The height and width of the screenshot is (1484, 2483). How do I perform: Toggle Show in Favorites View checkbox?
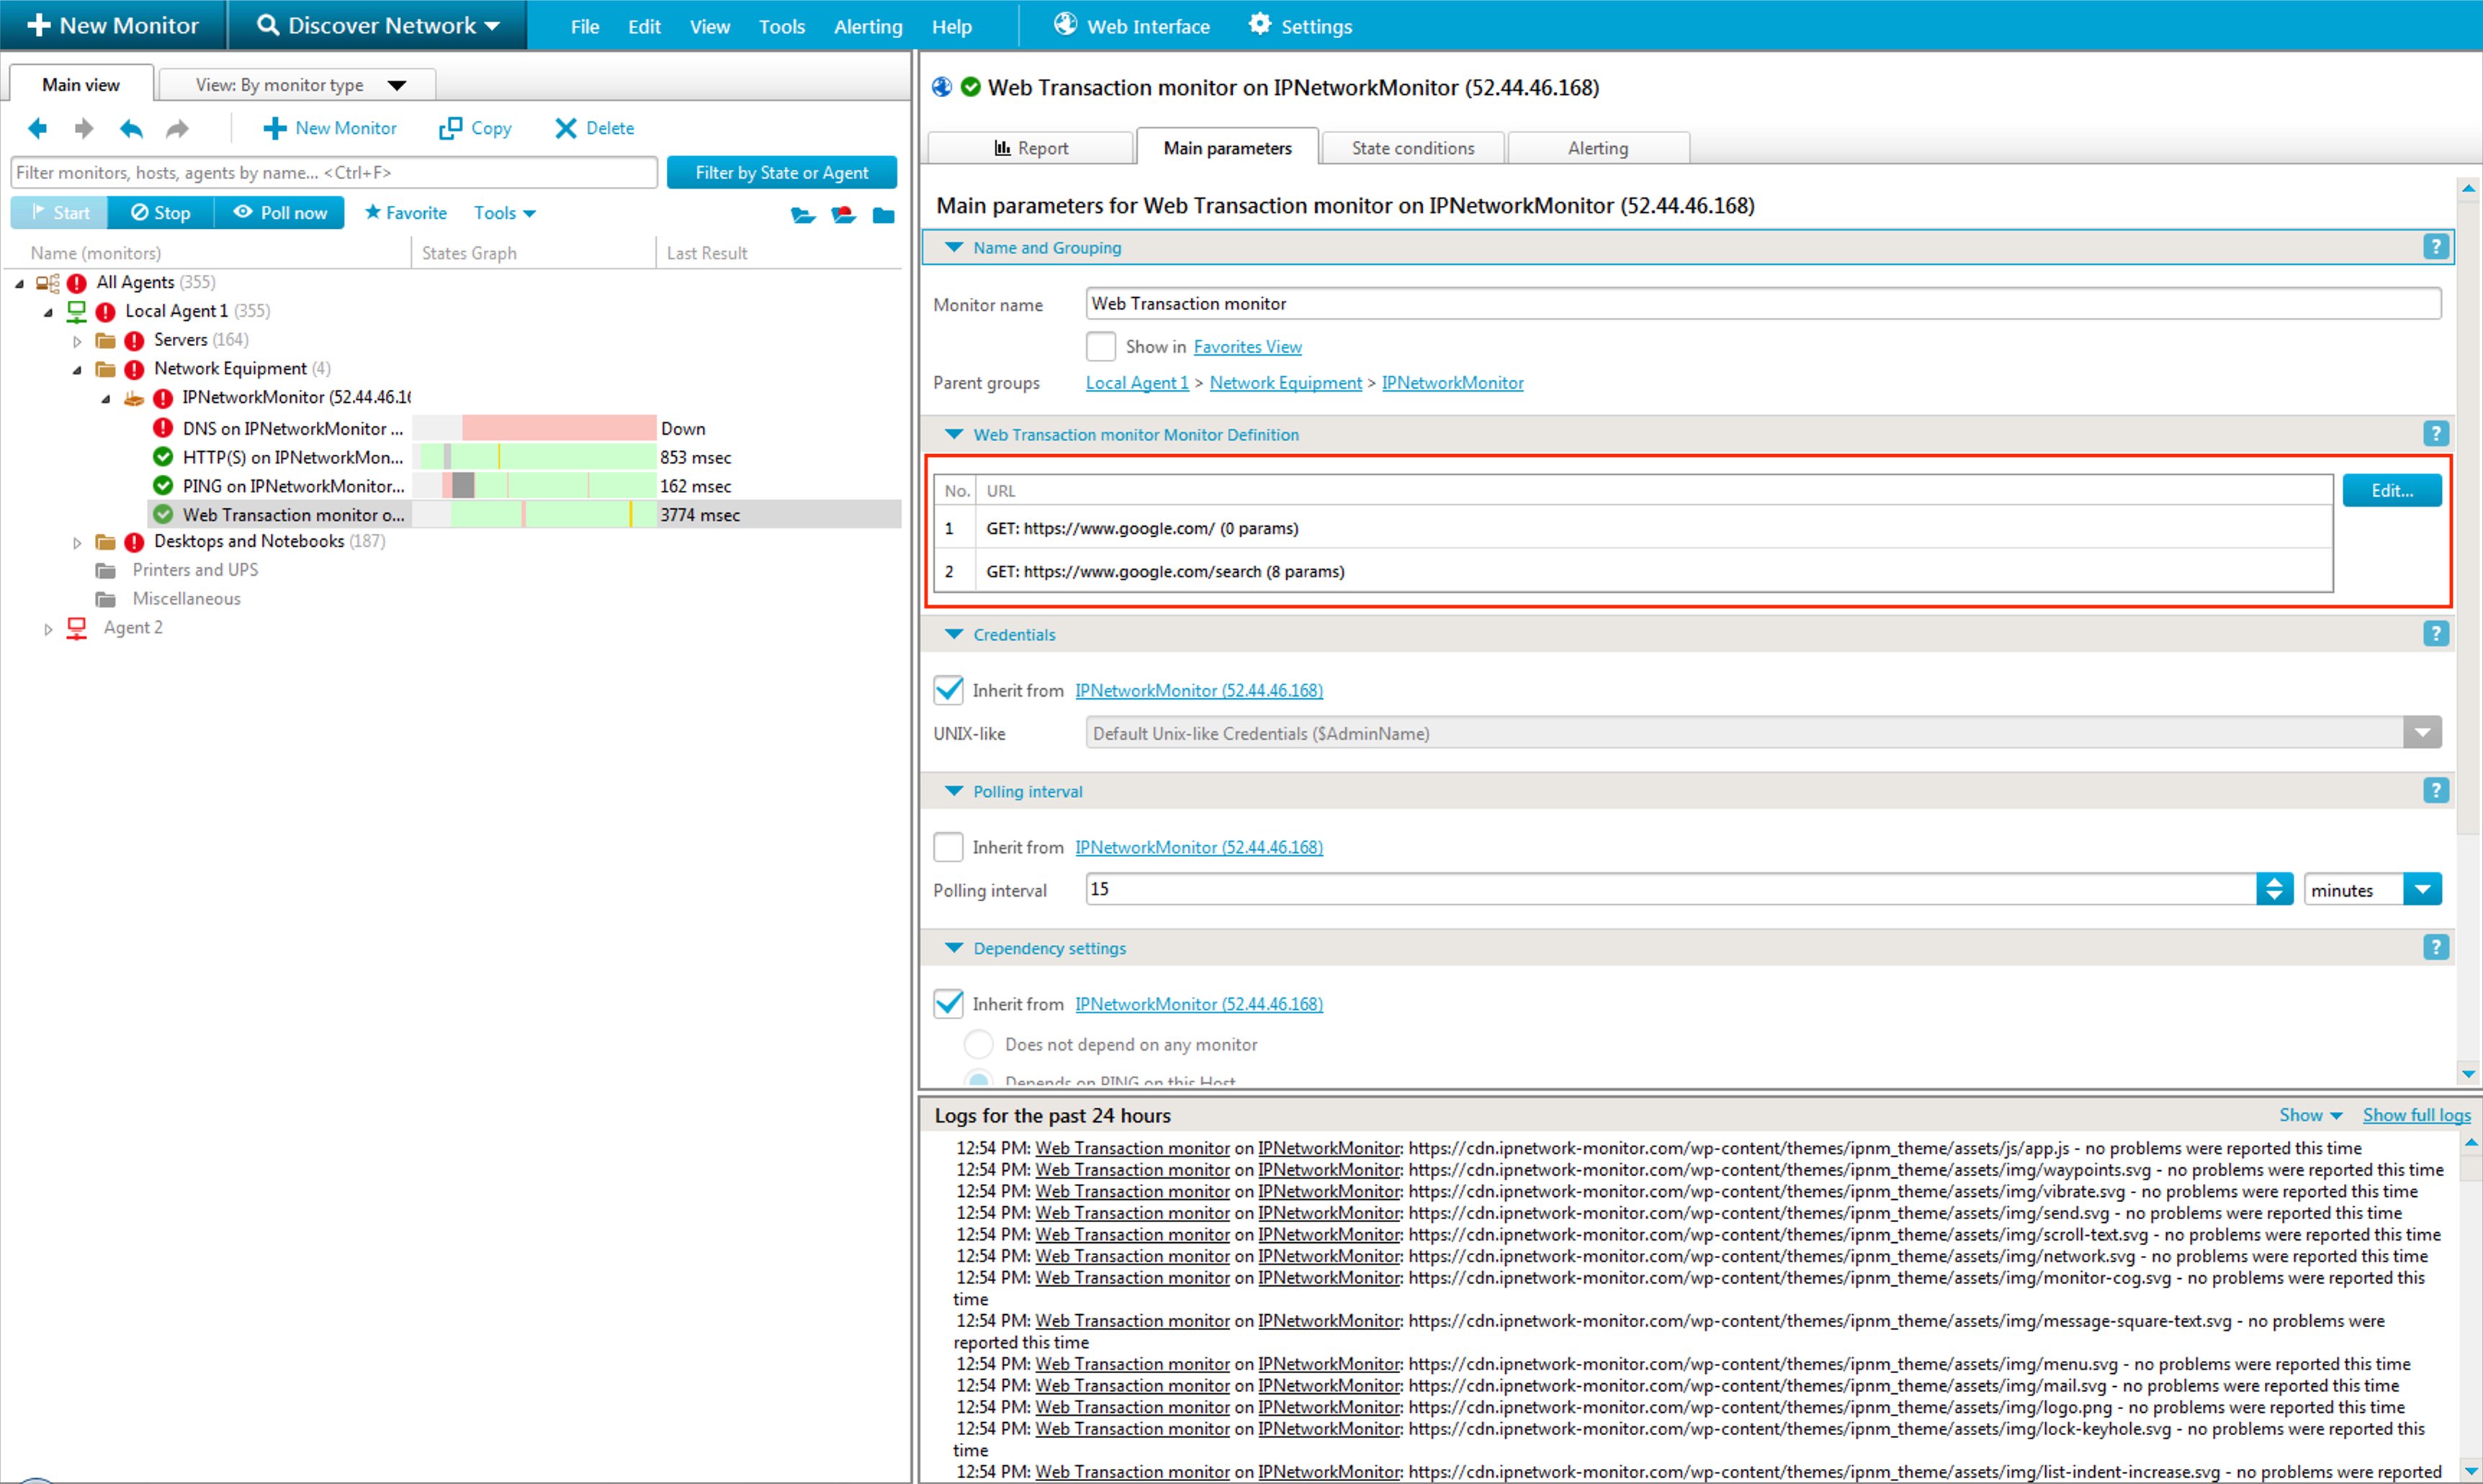coord(1100,346)
